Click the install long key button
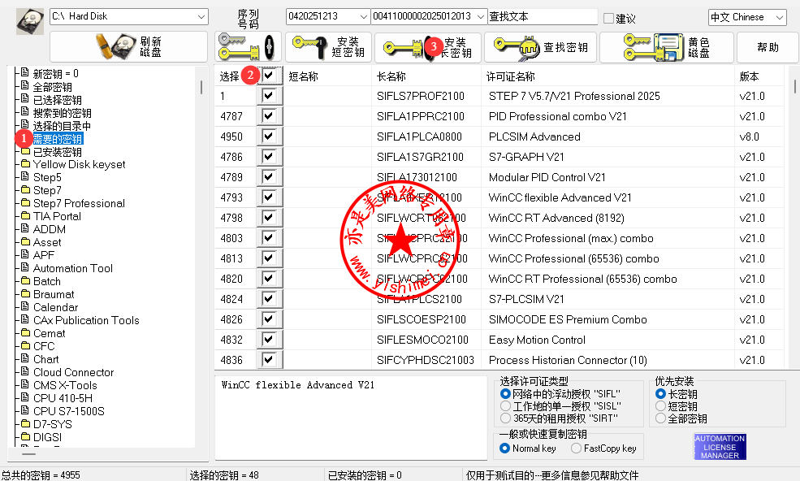 click(x=427, y=48)
